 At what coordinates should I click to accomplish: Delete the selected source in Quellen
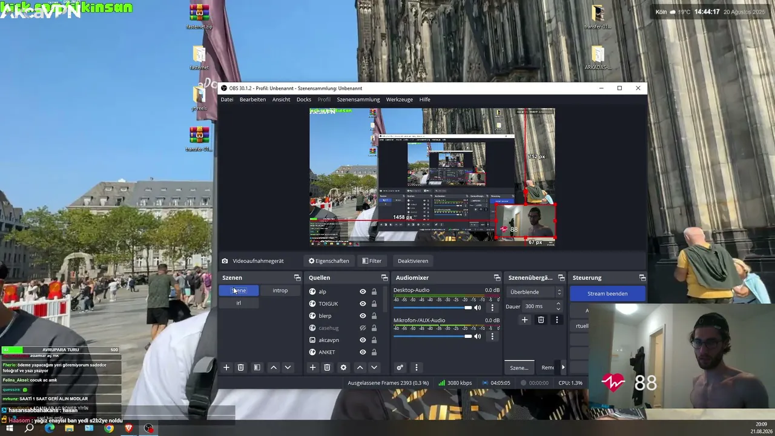click(327, 368)
